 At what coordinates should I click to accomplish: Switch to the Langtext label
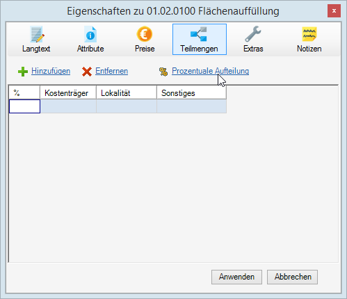tap(36, 49)
